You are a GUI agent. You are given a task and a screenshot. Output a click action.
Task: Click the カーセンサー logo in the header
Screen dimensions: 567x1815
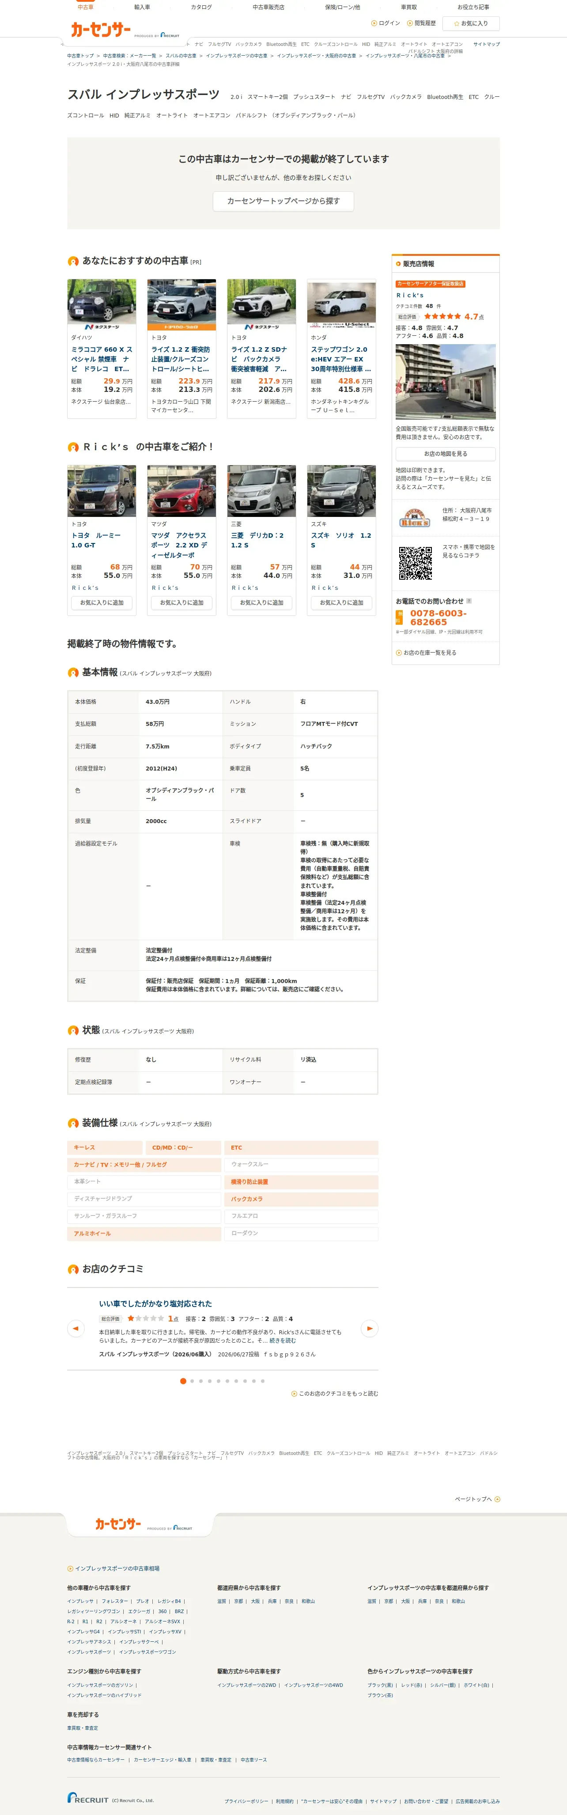pos(101,30)
